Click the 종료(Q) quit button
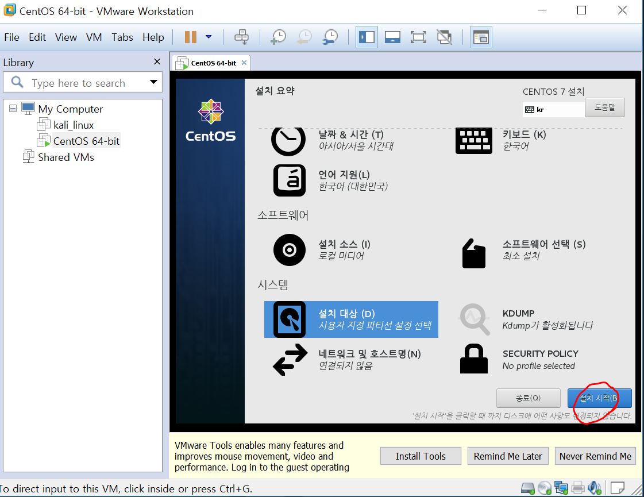 click(528, 398)
